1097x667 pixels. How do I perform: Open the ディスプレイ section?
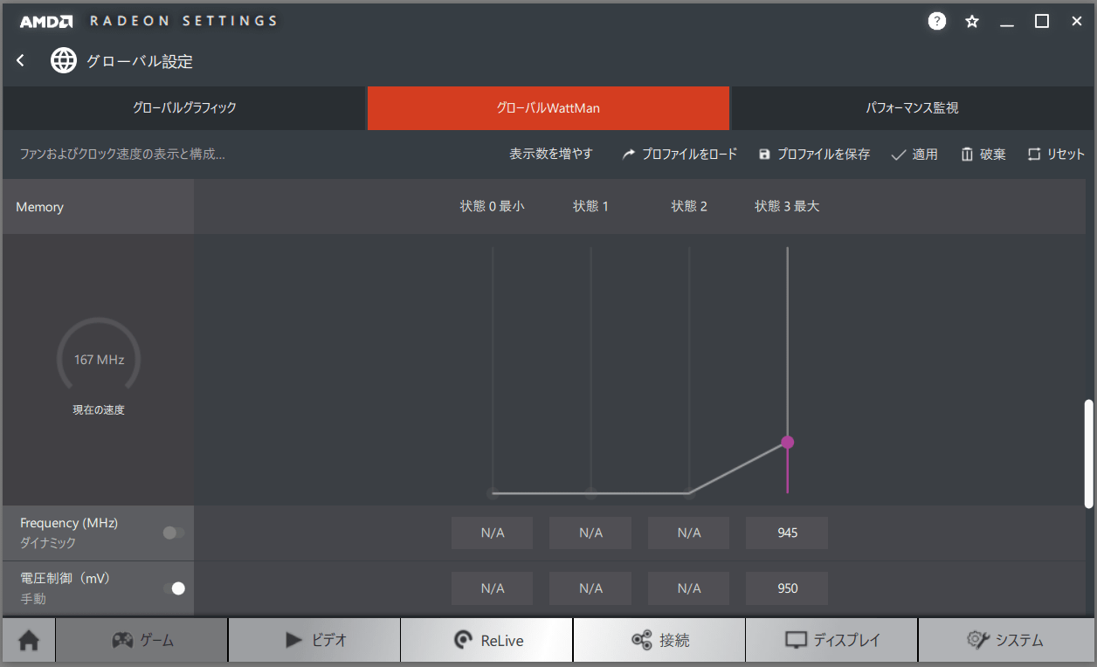click(x=832, y=640)
